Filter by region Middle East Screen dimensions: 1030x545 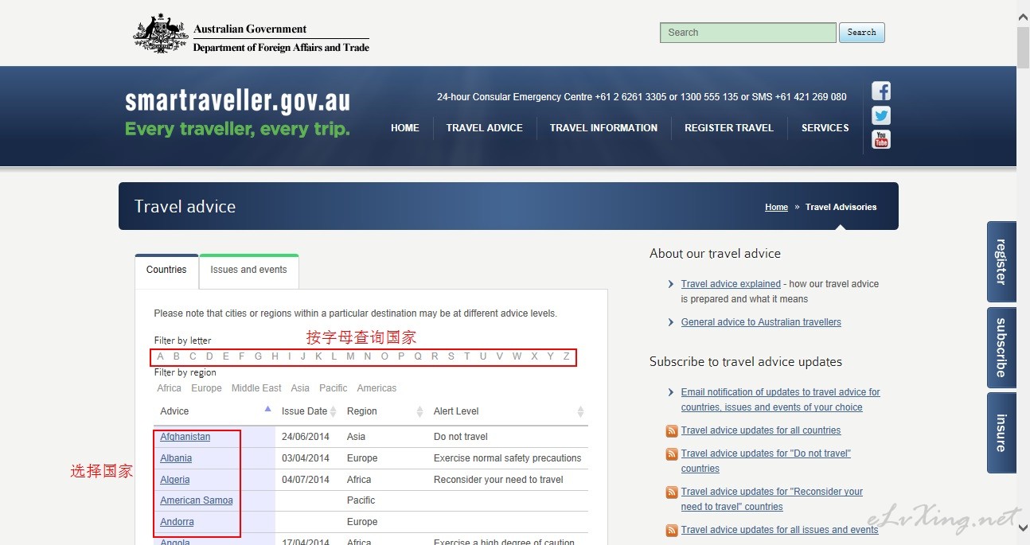(x=256, y=388)
